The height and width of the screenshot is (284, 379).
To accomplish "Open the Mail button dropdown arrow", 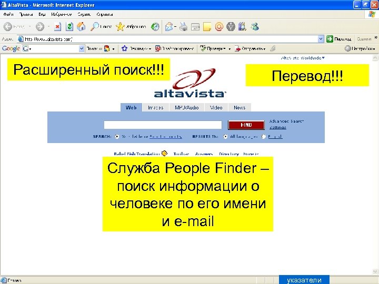I will tap(175, 27).
